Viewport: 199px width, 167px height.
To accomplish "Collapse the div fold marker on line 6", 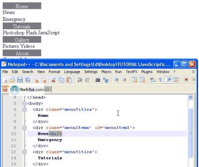I will pos(24,110).
